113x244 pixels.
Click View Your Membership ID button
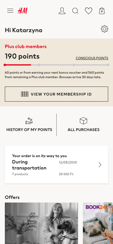(x=57, y=94)
